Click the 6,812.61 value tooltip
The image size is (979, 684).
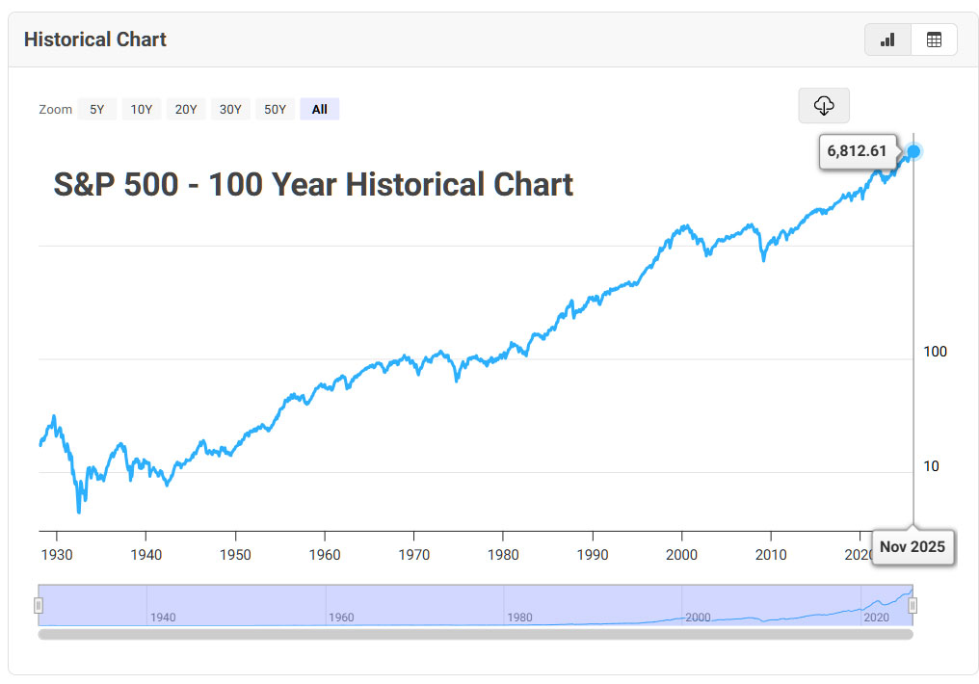857,151
